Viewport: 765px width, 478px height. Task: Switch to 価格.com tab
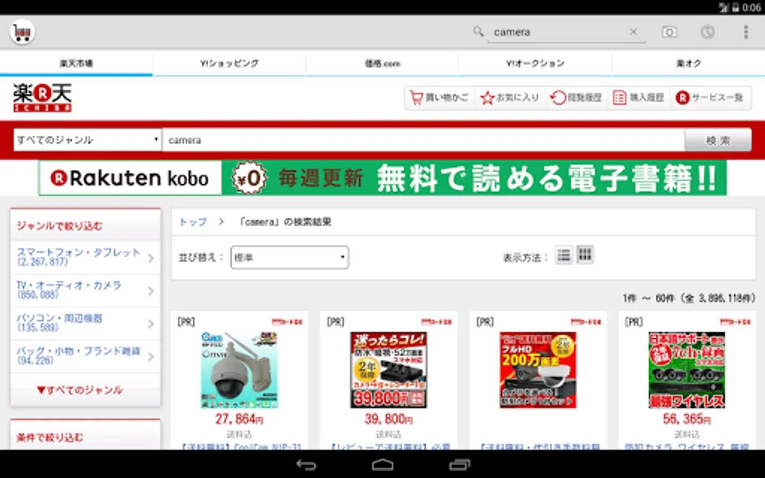[382, 63]
